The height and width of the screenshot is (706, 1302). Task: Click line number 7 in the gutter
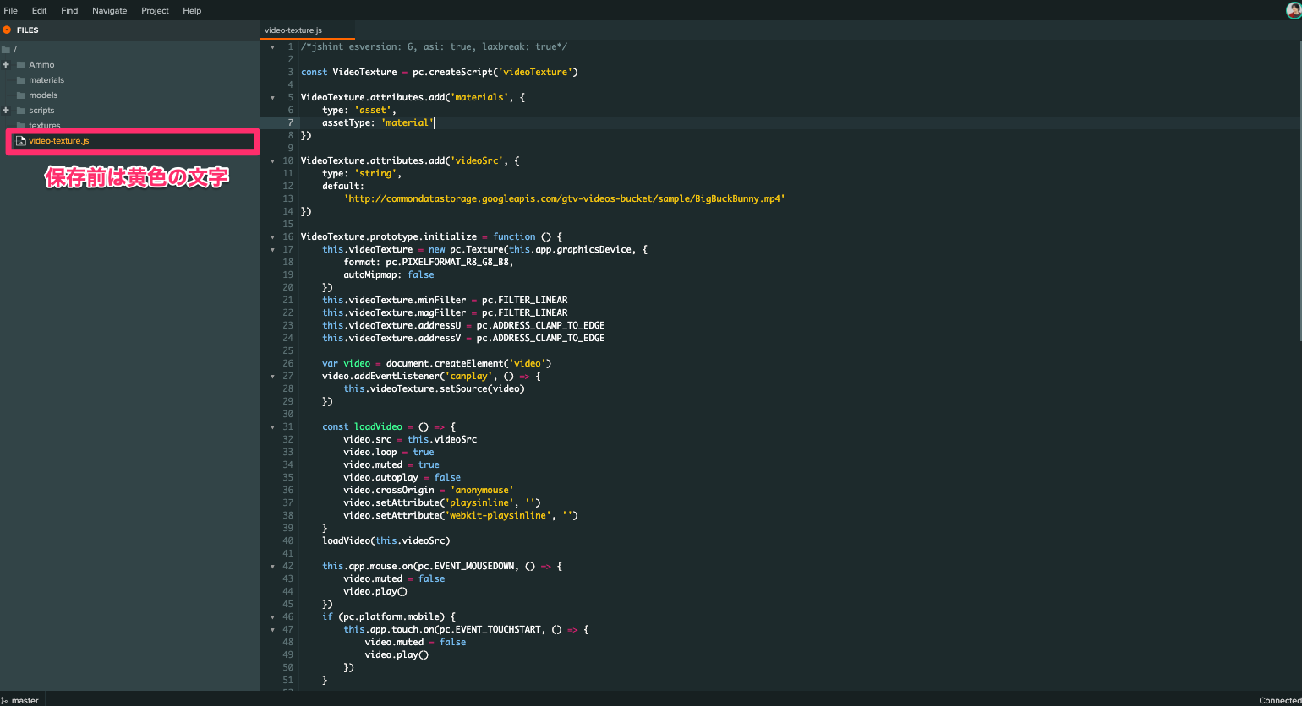click(291, 123)
